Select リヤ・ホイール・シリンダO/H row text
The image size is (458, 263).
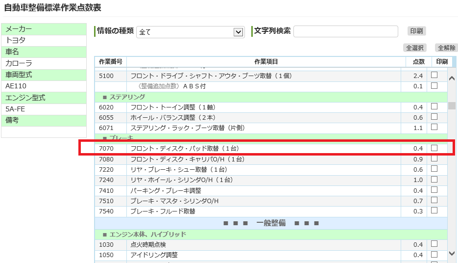[x=182, y=180]
